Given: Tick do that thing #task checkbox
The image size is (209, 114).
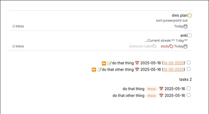Looking at the screenshot, I should coord(189,88).
